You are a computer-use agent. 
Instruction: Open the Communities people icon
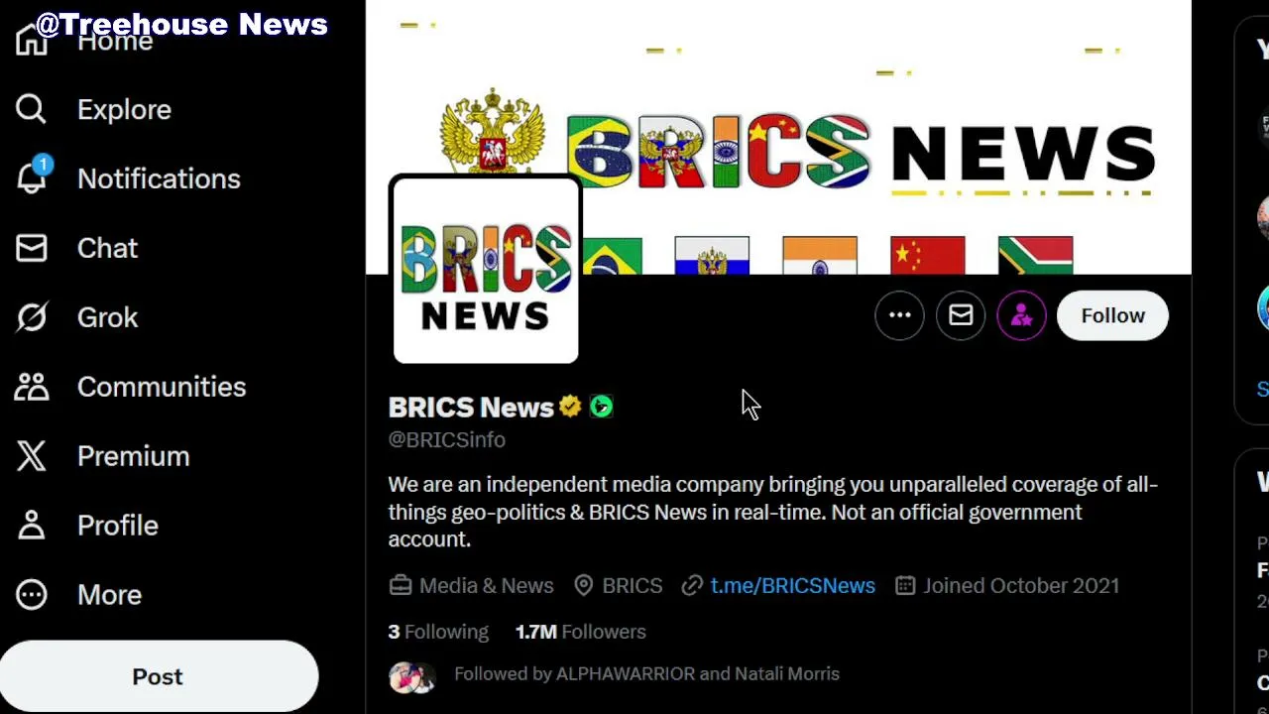(31, 387)
